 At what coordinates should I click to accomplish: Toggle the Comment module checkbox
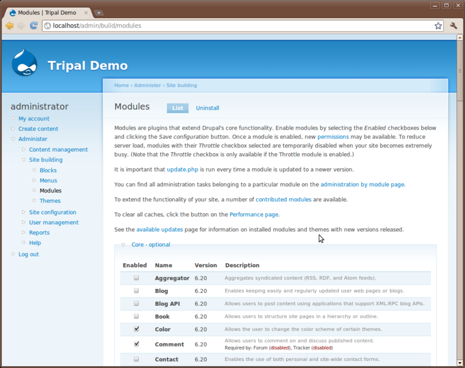tap(136, 344)
